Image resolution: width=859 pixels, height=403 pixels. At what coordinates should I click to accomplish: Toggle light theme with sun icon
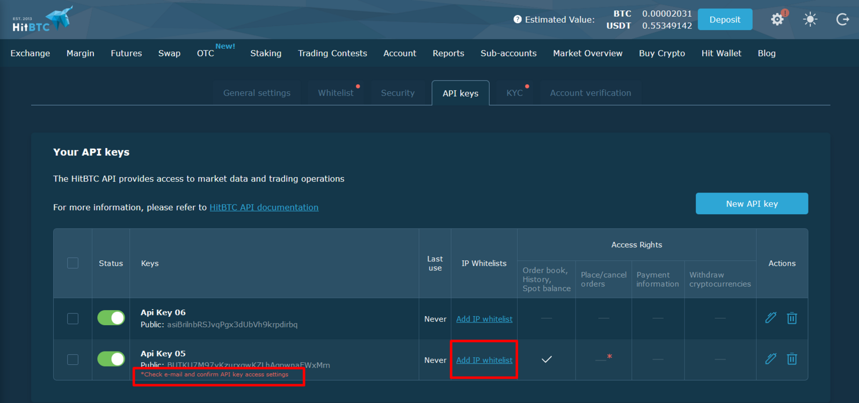click(x=810, y=20)
